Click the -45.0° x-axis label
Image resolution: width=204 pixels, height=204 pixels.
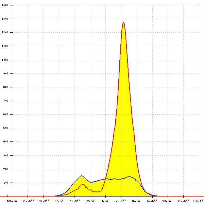[74, 201]
